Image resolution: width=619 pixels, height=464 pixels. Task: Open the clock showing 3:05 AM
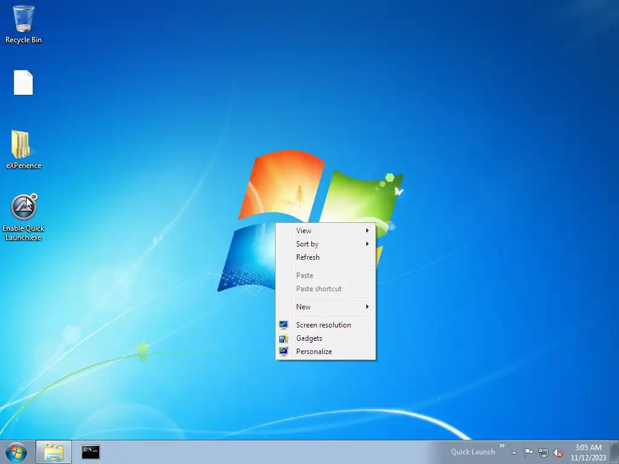(x=588, y=452)
